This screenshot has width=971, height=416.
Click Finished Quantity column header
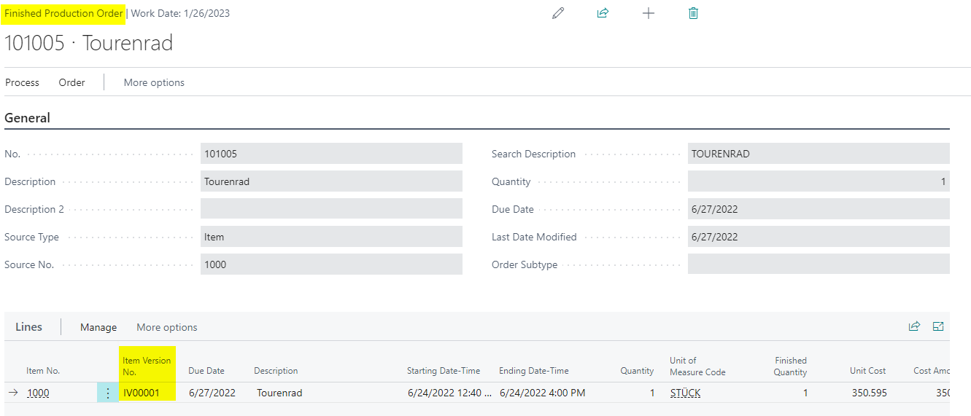pos(791,366)
